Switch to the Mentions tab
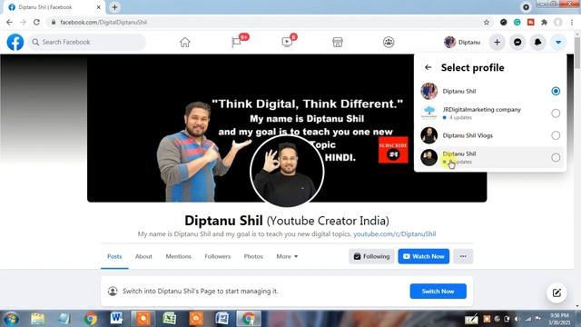This screenshot has height=327, width=581. click(x=179, y=256)
